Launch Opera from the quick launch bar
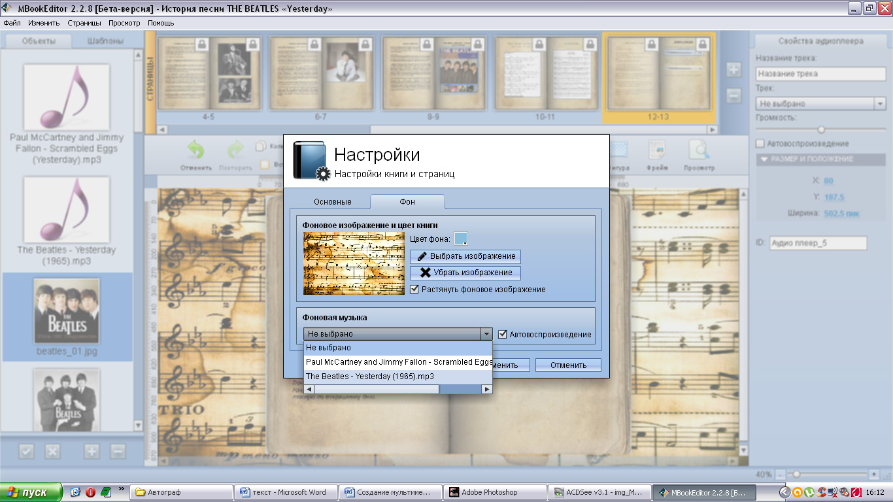 pos(91,492)
